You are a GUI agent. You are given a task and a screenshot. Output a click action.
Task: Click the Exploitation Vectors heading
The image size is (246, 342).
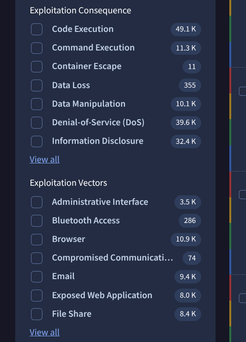[69, 183]
